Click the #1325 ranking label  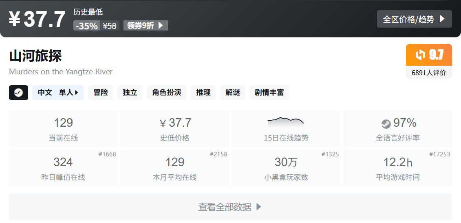(330, 154)
